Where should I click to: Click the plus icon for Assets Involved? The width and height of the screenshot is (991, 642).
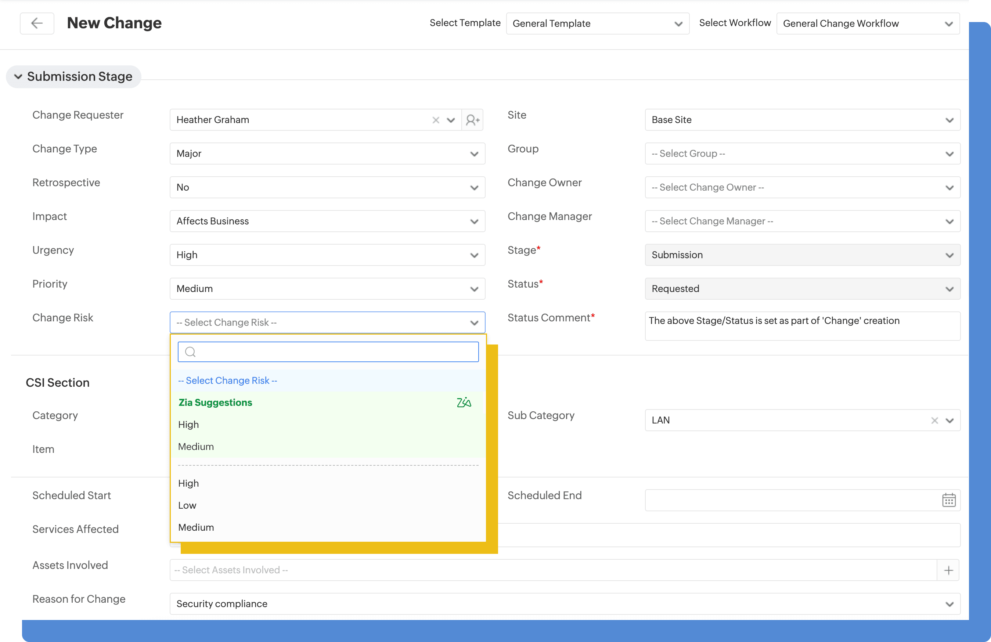[948, 570]
